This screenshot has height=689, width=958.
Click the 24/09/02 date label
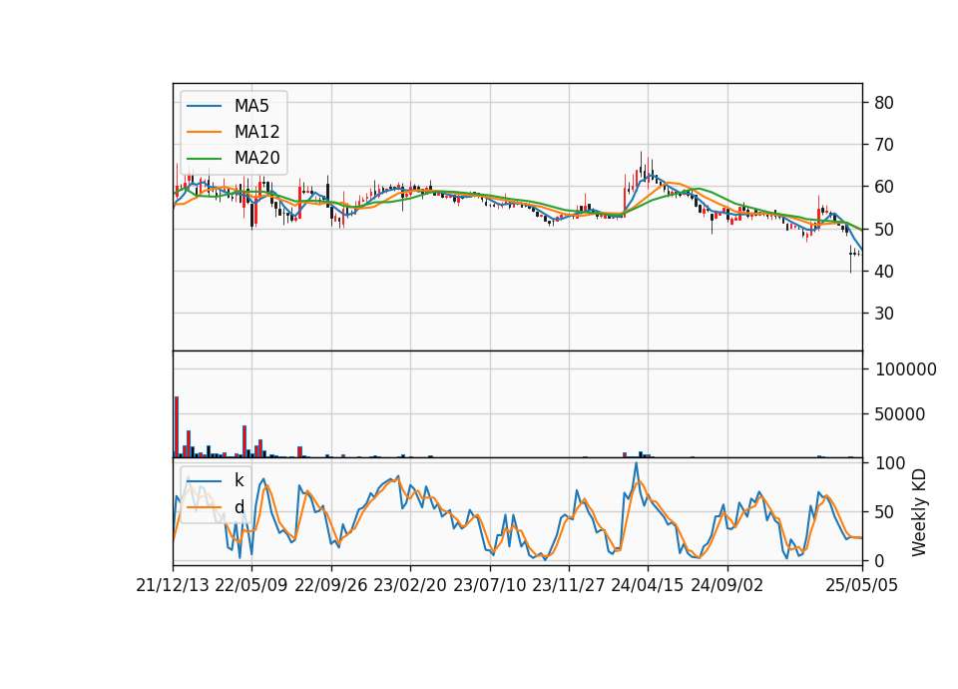click(727, 585)
